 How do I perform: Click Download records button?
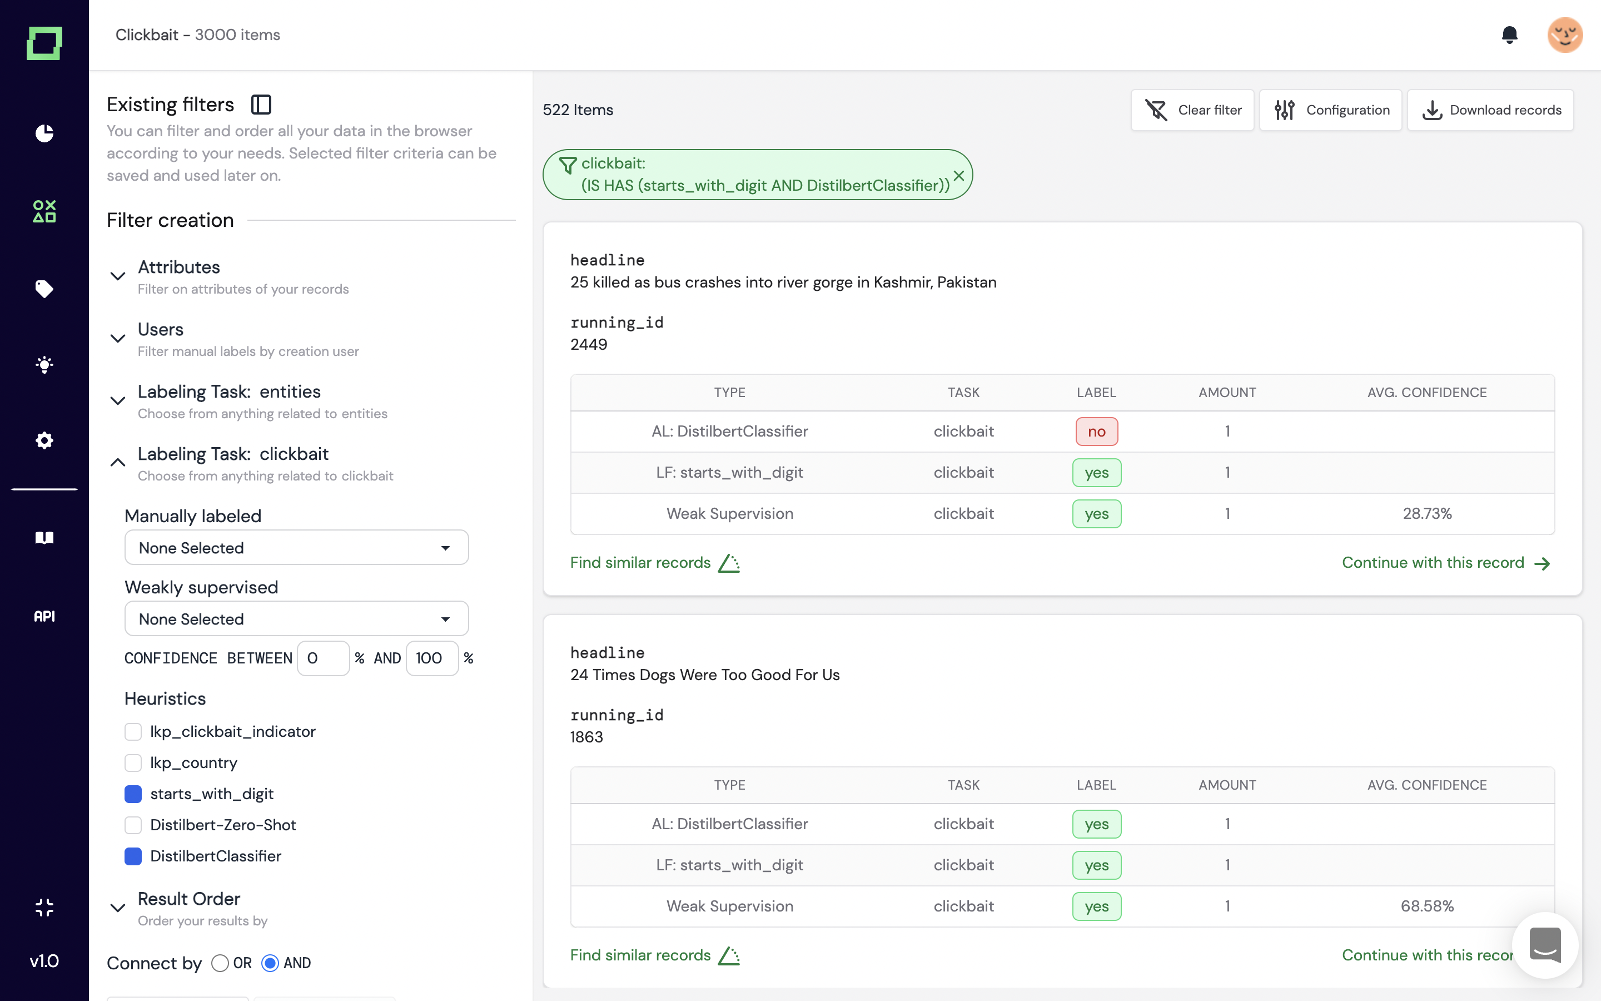1490,110
